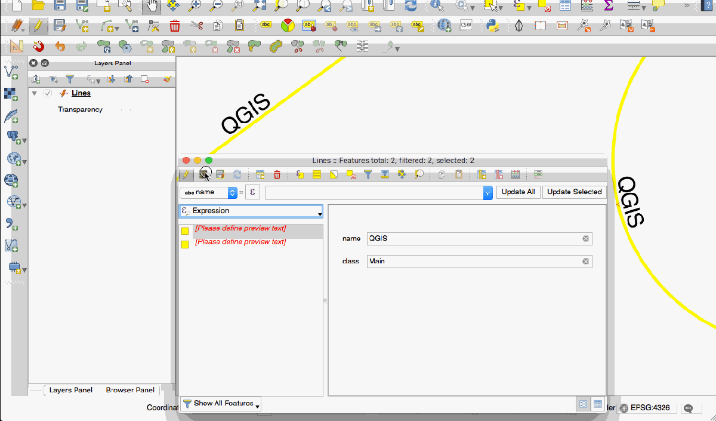716x421 pixels.
Task: Add a raster layer from sidebar
Action: 11,94
